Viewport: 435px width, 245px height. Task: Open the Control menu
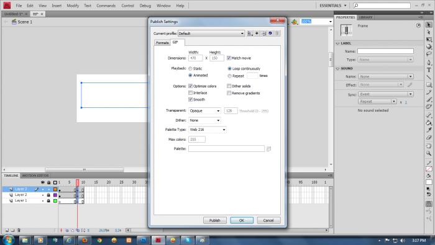tap(127, 6)
